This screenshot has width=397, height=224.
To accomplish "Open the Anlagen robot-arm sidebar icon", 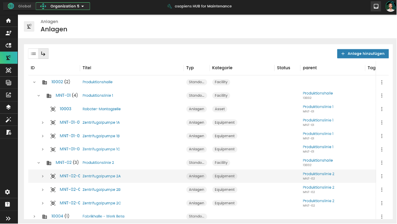I will [x=8, y=58].
